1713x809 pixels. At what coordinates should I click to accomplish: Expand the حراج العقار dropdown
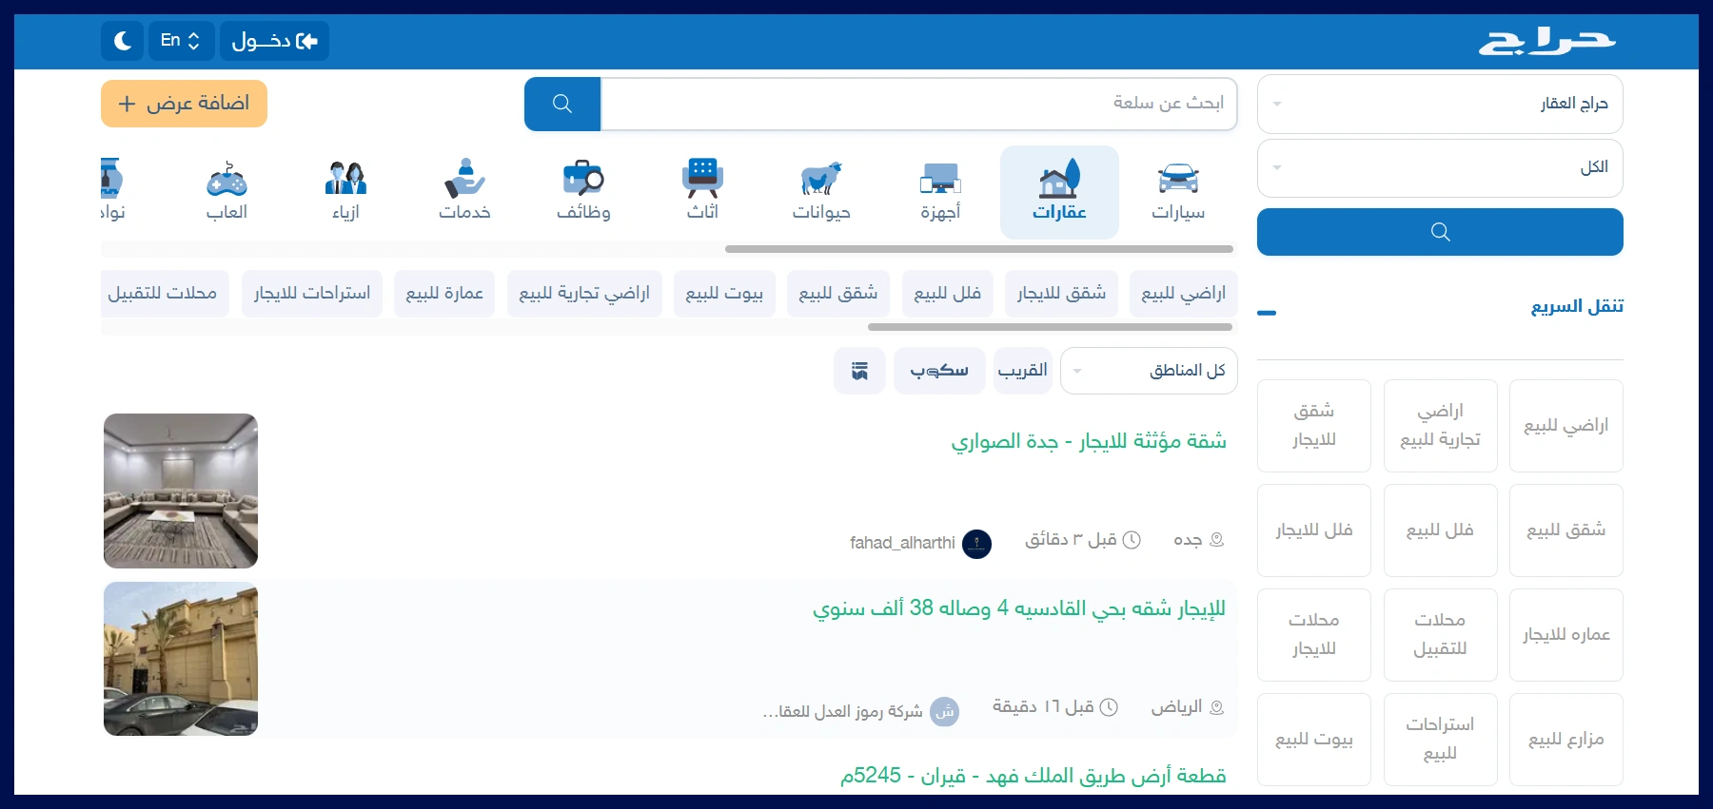tap(1439, 104)
